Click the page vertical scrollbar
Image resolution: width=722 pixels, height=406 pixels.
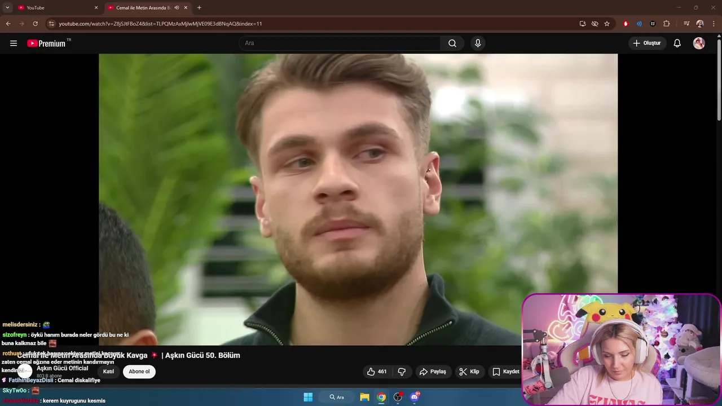pyautogui.click(x=719, y=79)
